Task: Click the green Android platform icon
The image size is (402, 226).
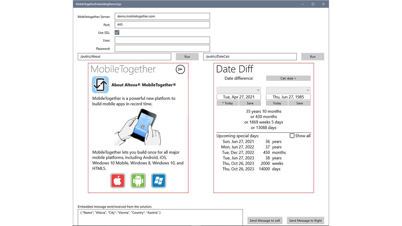Action: pos(138,181)
